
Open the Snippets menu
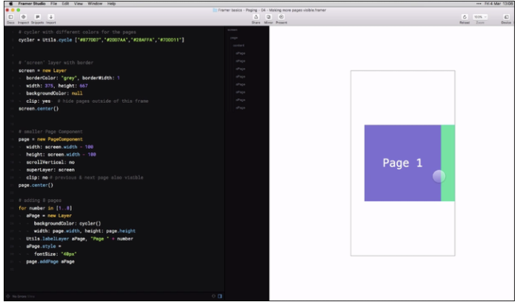[x=38, y=19]
